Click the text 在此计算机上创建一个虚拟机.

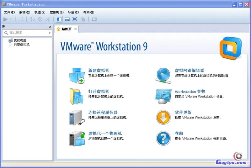[x=109, y=76]
